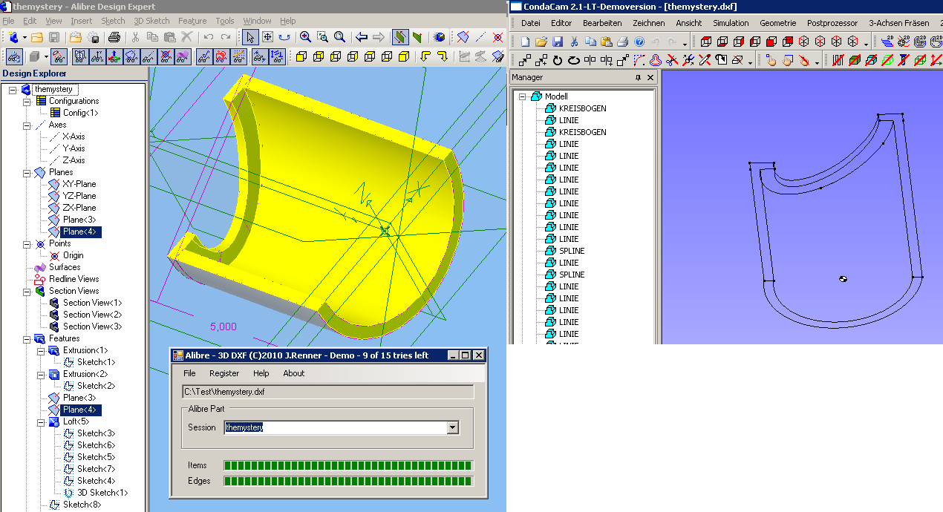Select the ZX-Plane tree item

coord(79,208)
